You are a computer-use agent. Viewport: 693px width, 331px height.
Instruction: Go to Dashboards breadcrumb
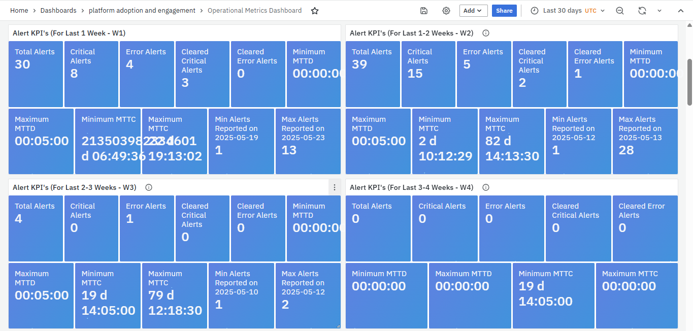coord(58,11)
